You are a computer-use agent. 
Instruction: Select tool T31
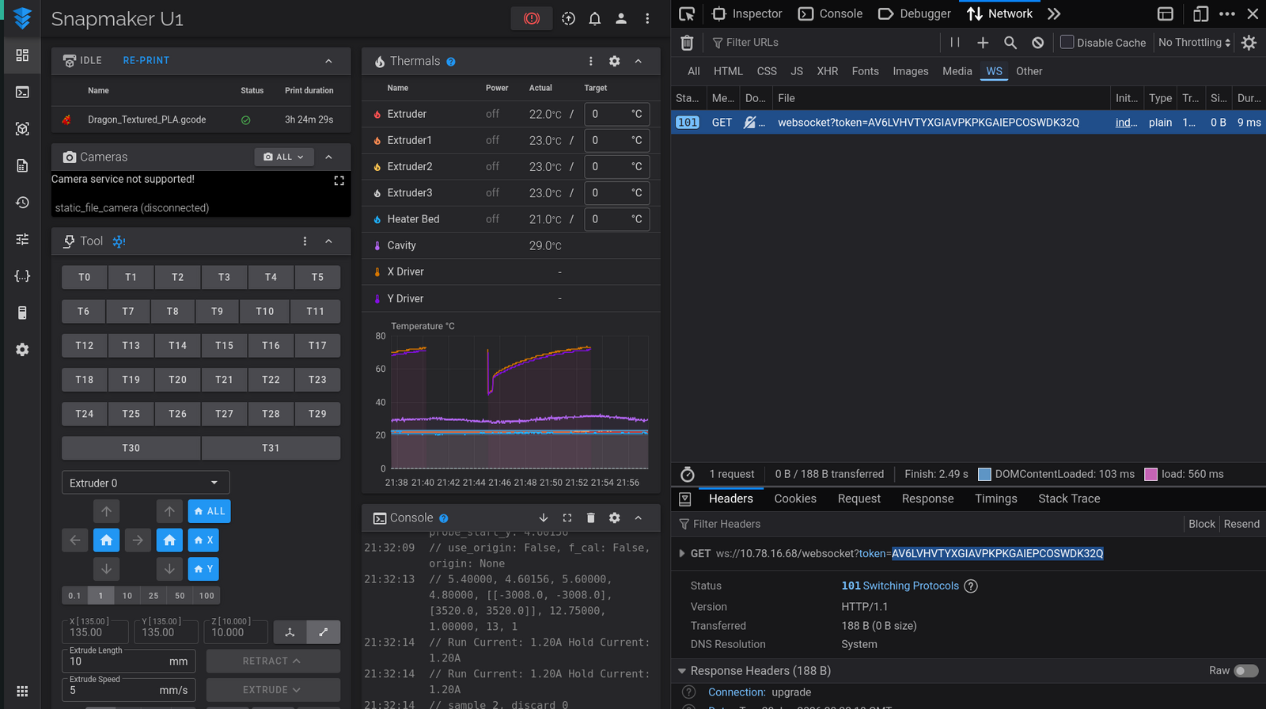point(271,448)
